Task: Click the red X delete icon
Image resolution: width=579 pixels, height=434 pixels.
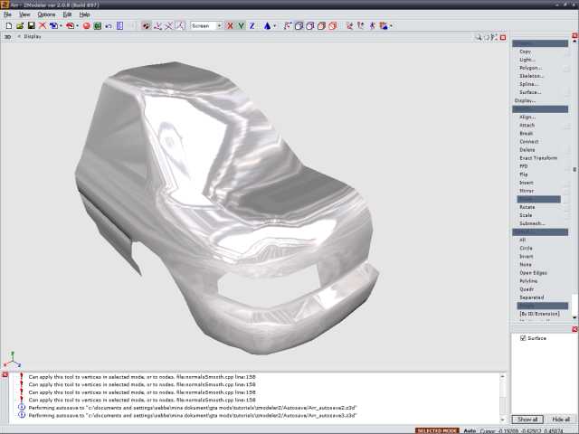Action: [42, 26]
